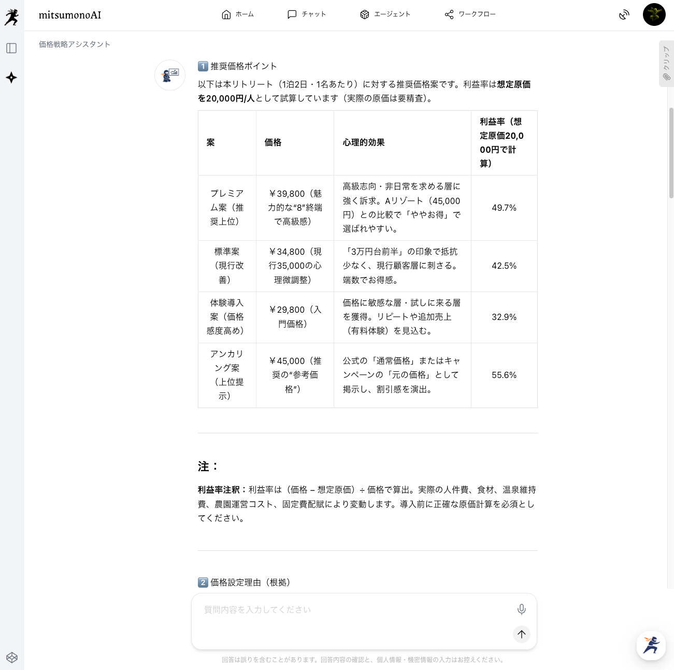The image size is (674, 670).
Task: Open the チャット navigation item
Action: click(x=307, y=14)
